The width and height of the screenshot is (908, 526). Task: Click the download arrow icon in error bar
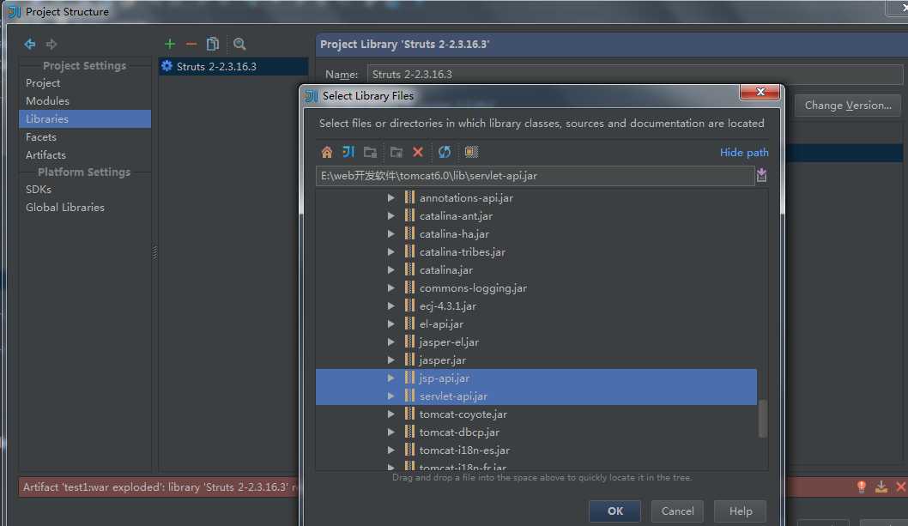point(881,487)
